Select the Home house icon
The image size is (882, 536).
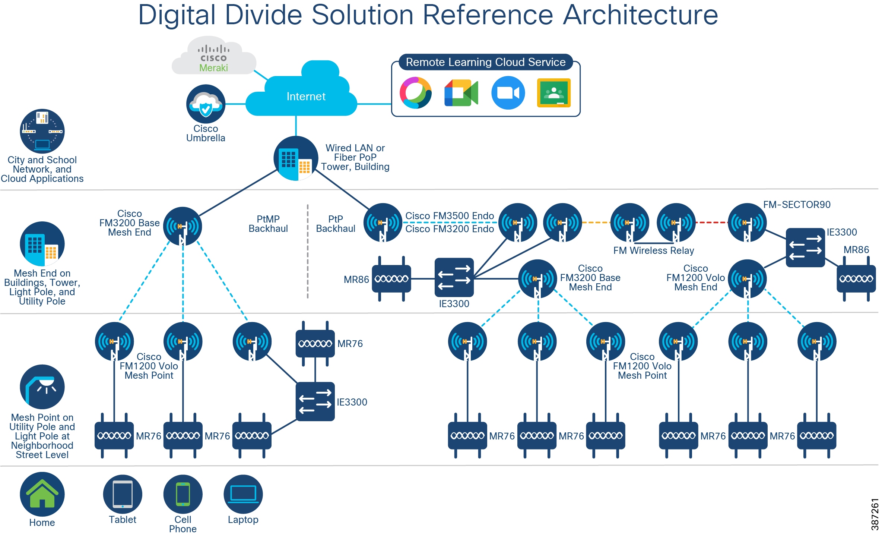pyautogui.click(x=42, y=494)
